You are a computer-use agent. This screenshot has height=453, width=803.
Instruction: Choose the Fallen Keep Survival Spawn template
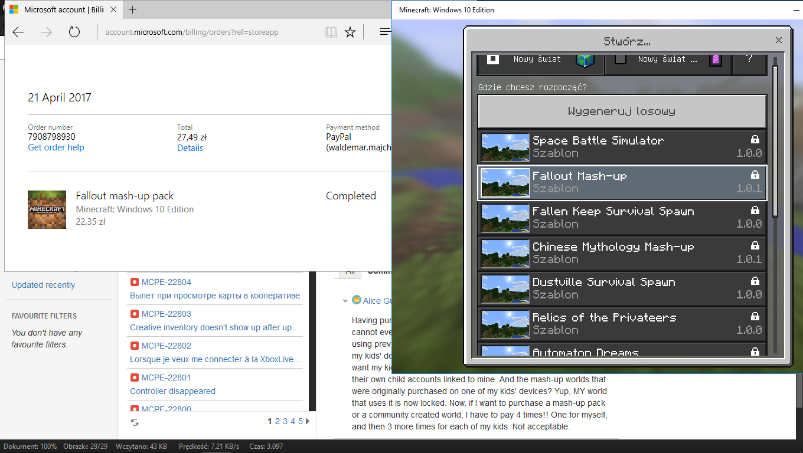coord(622,218)
